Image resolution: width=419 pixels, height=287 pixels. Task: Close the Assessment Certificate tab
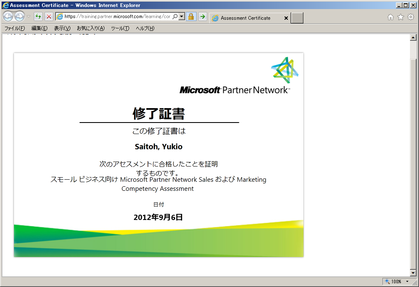[286, 18]
